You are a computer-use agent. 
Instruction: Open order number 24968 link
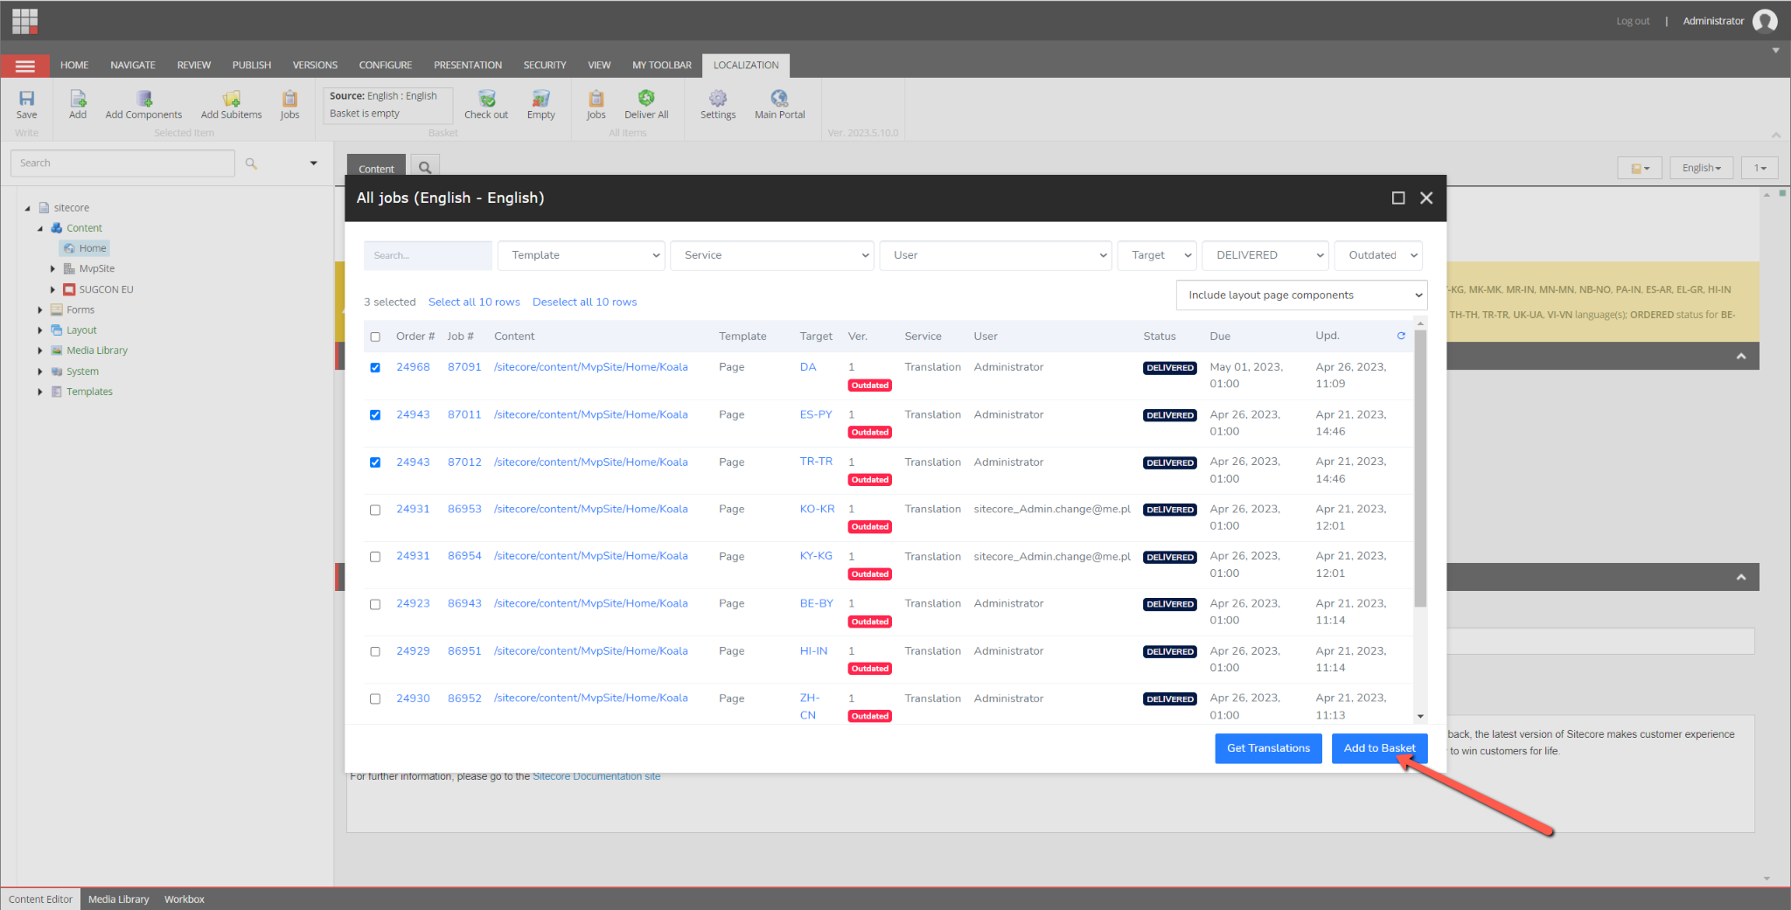pos(413,367)
